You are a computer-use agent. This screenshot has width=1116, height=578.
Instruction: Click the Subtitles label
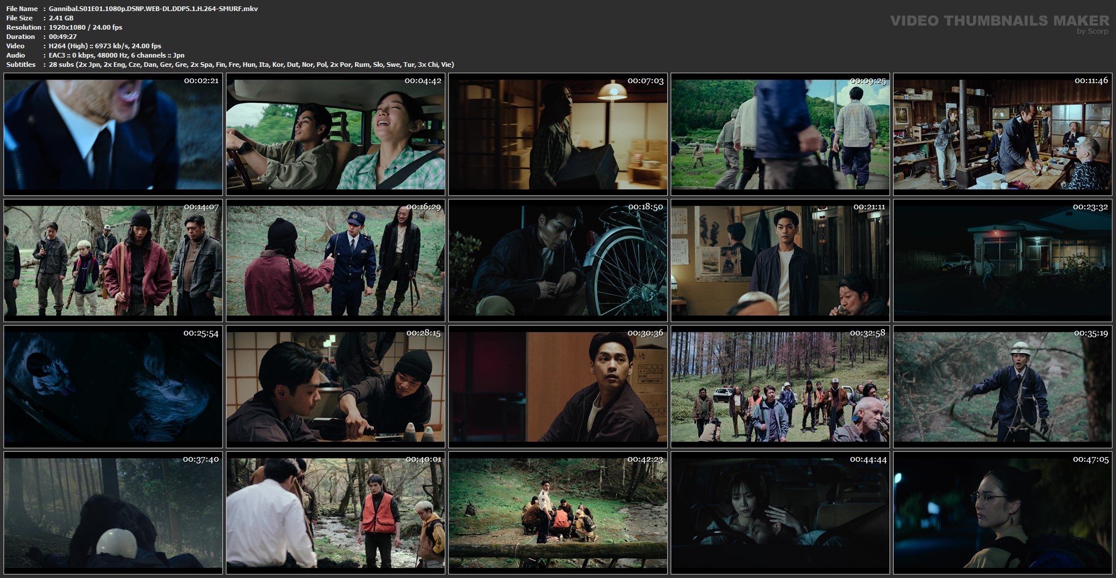[21, 65]
